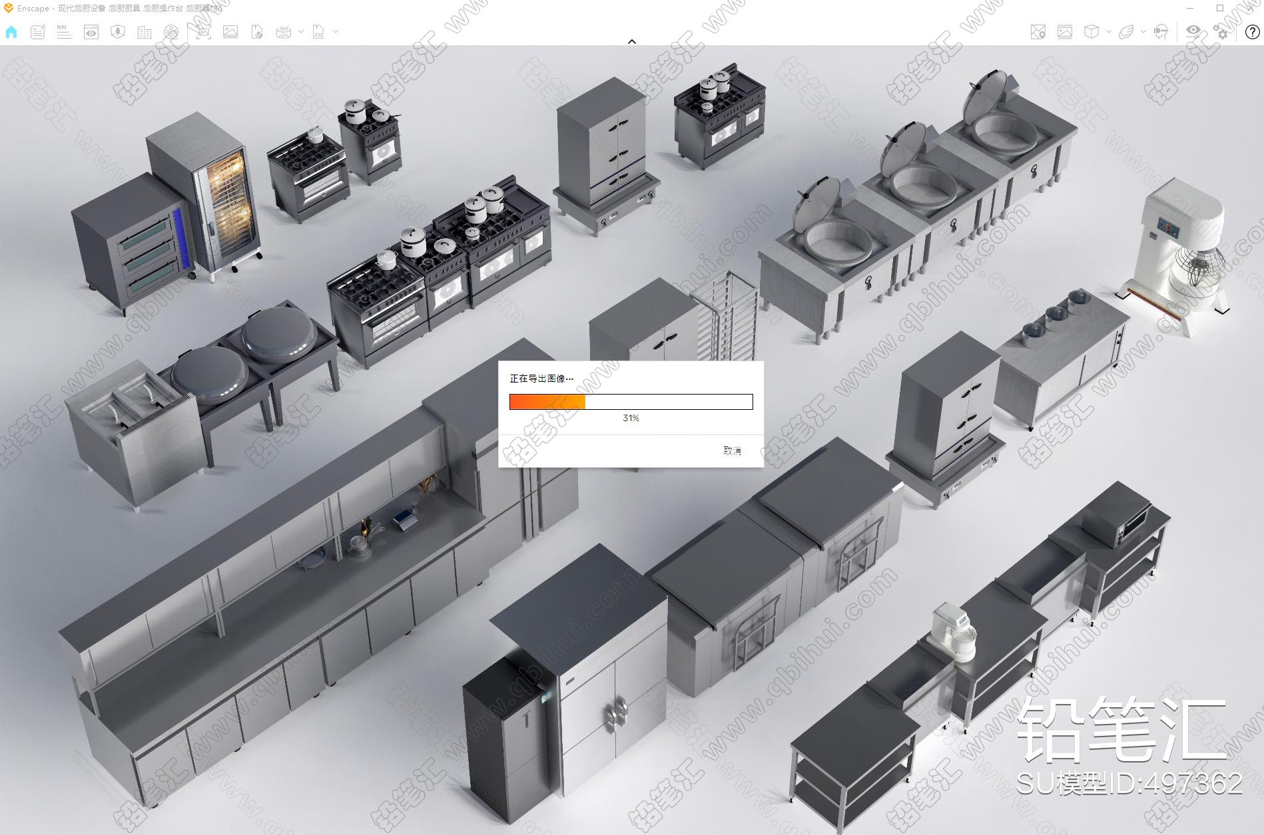Expand the 360 panorama dropdown arrow
This screenshot has height=835, width=1264.
click(x=301, y=31)
